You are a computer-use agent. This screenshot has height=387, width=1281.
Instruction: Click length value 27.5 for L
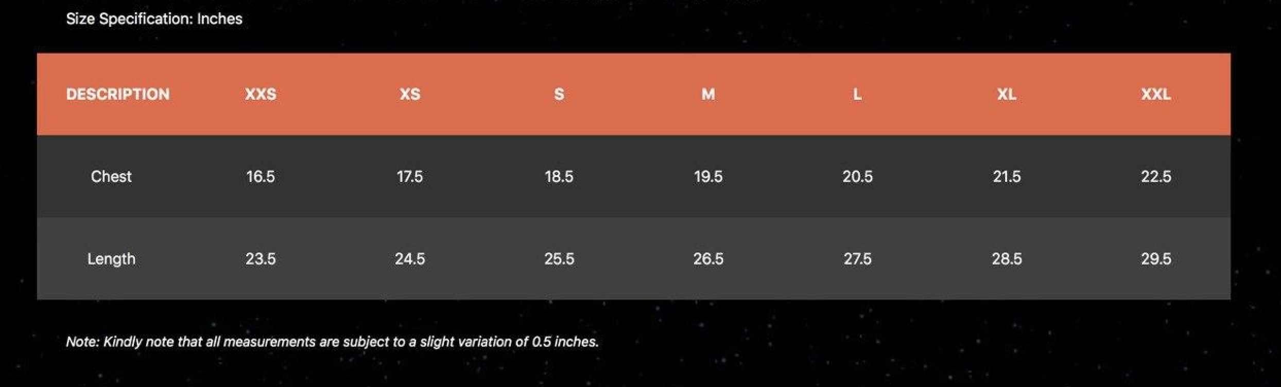(857, 258)
